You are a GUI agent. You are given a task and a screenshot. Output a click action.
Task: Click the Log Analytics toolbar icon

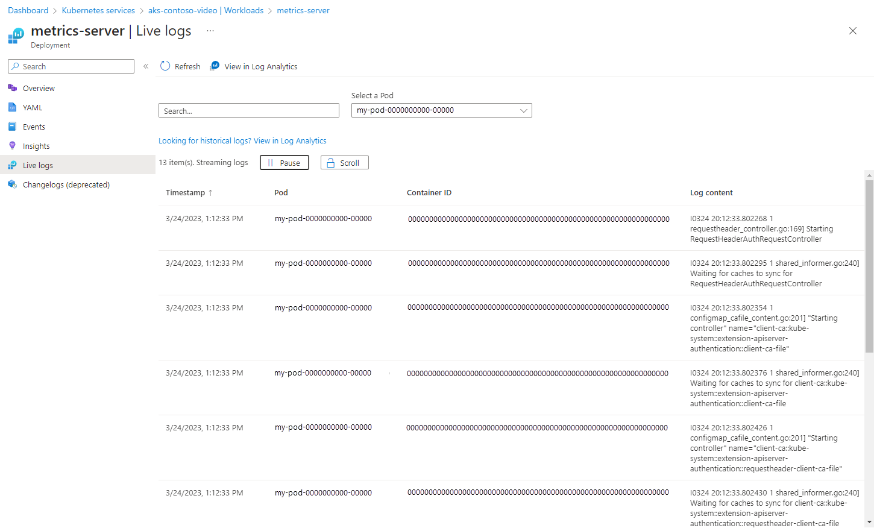(215, 66)
